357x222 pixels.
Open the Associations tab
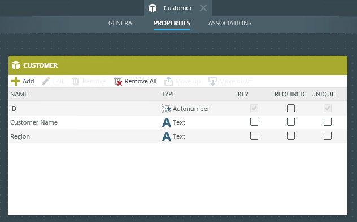click(230, 23)
